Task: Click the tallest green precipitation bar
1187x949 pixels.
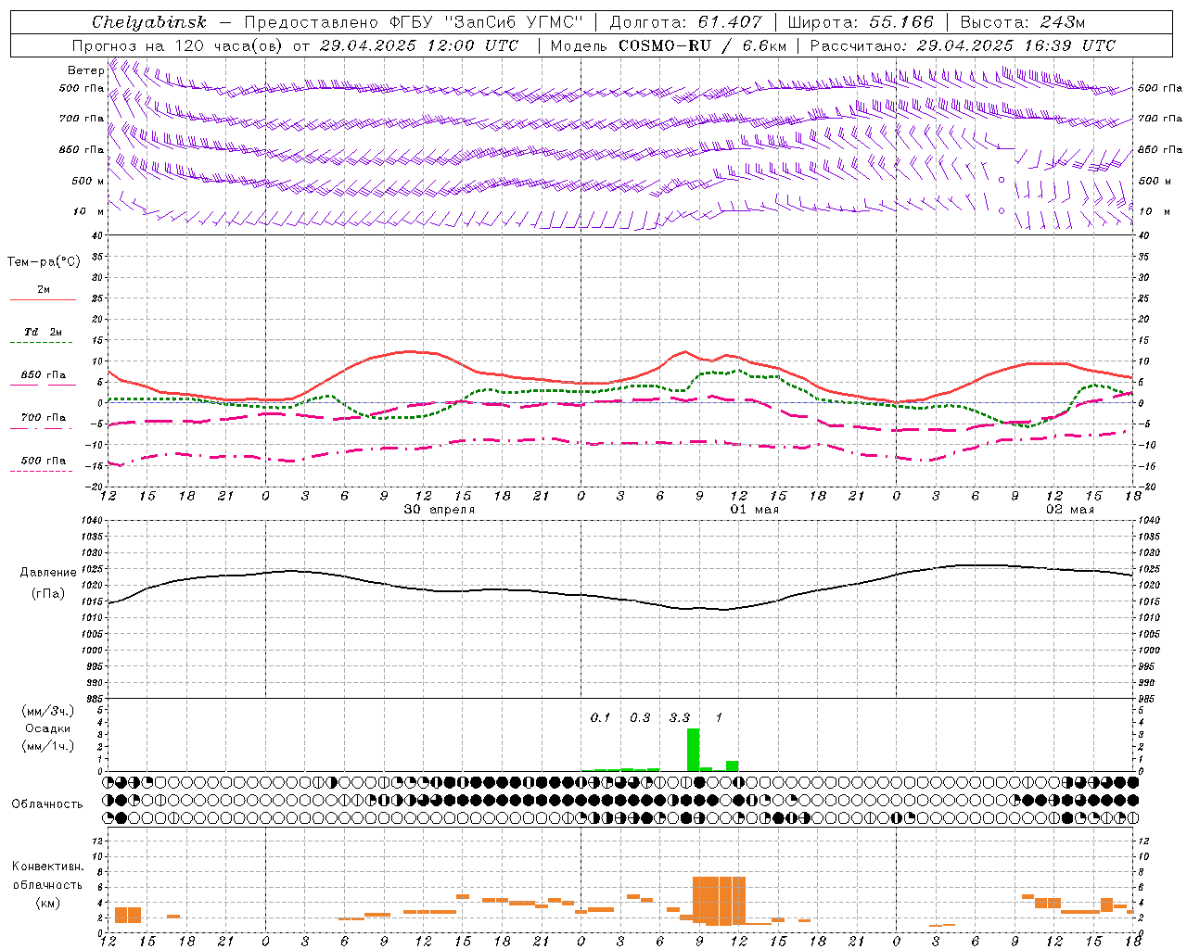Action: [x=693, y=750]
